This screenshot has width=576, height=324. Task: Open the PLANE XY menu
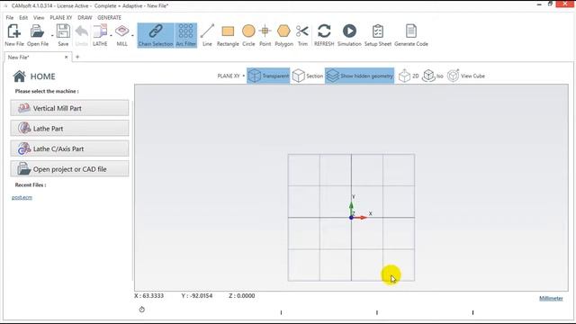click(61, 18)
